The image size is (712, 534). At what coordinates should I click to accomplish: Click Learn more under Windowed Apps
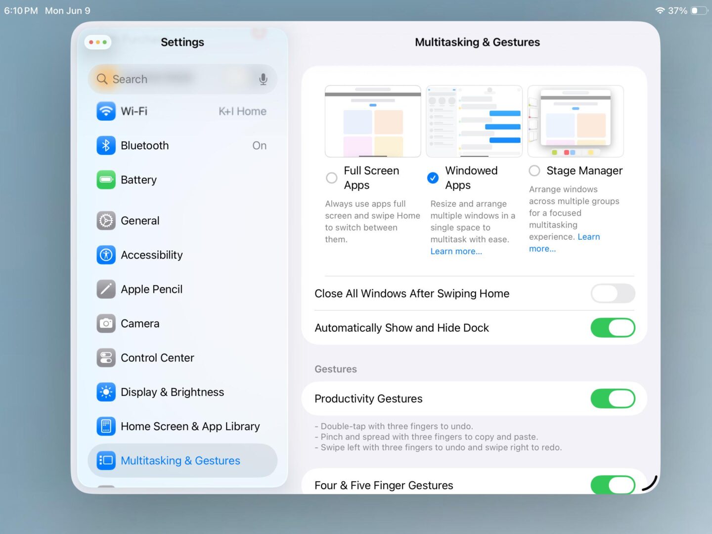(456, 251)
